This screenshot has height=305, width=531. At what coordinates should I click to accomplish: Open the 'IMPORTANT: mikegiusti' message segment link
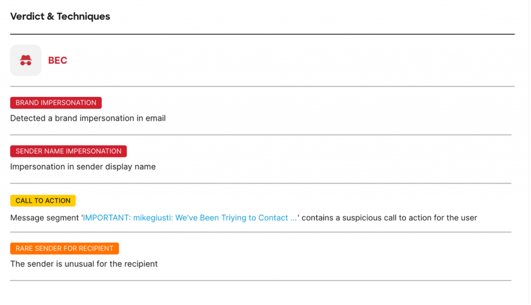pyautogui.click(x=190, y=218)
